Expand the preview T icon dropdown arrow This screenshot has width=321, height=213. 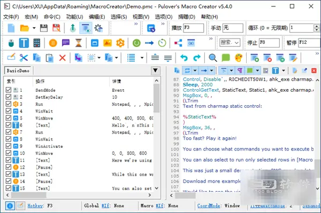(284, 70)
